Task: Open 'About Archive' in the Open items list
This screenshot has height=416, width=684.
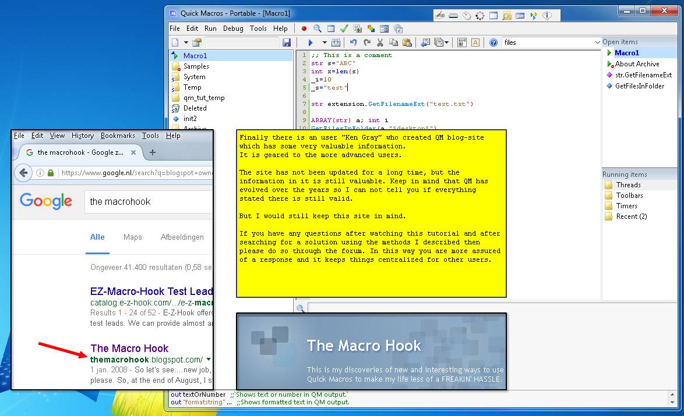Action: (x=637, y=64)
